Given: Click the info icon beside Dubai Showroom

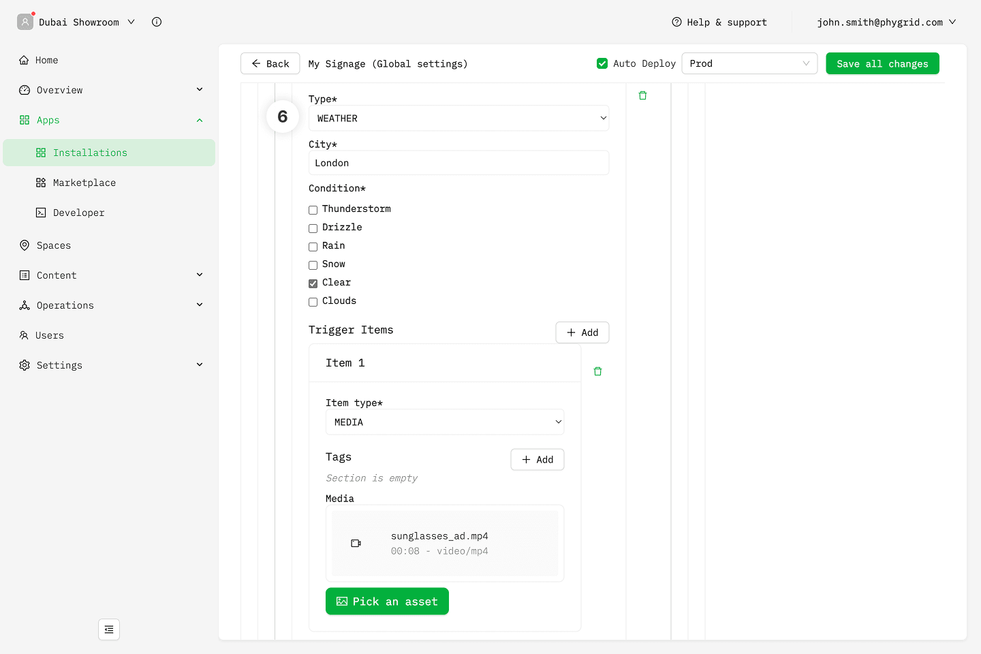Looking at the screenshot, I should click(157, 22).
